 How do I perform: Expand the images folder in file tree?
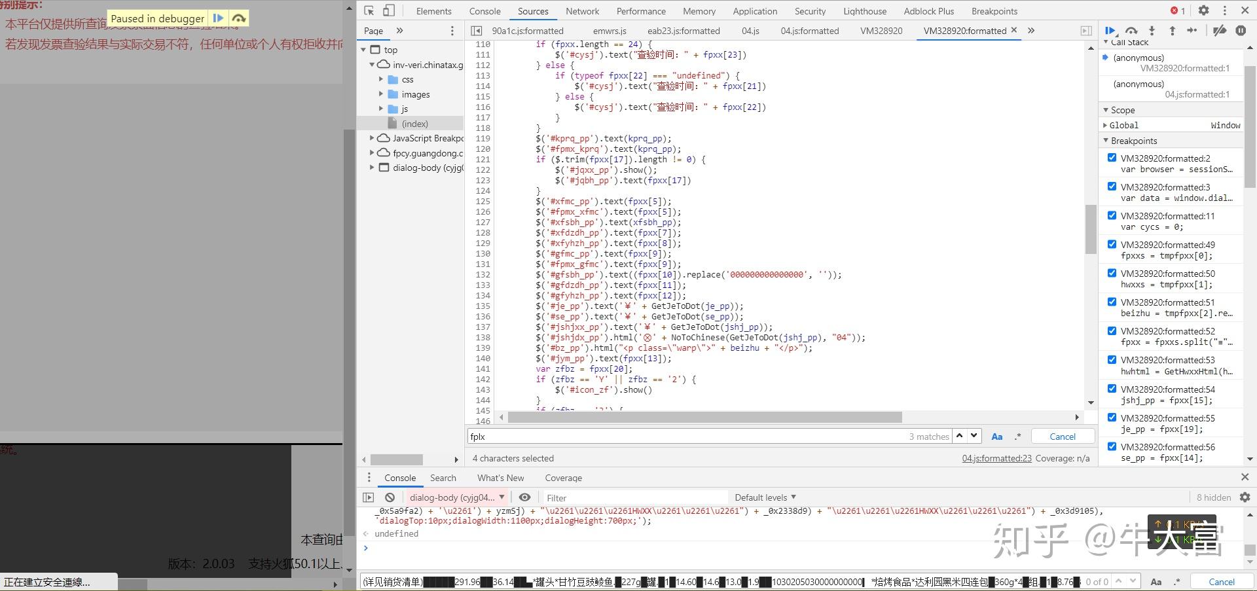[x=381, y=94]
